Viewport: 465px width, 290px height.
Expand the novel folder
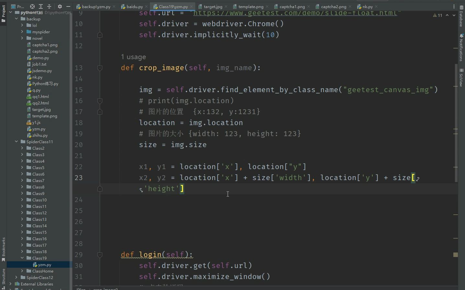click(x=22, y=38)
